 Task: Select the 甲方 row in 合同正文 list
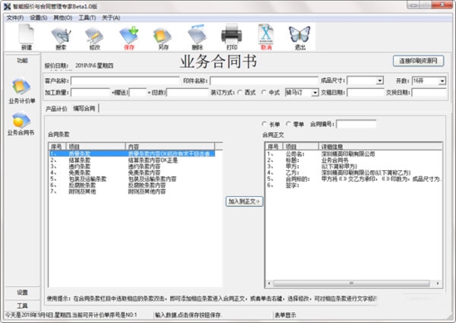(354, 166)
